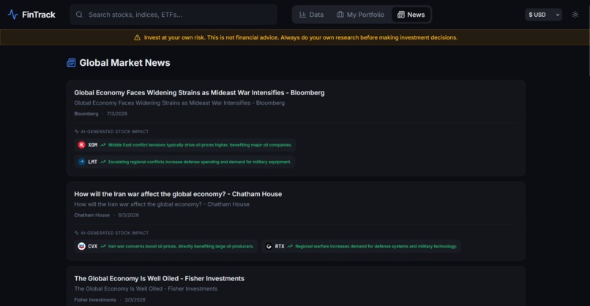Click AI-generated stock impact label in Bloomberg card
Image resolution: width=590 pixels, height=306 pixels.
[x=114, y=132]
